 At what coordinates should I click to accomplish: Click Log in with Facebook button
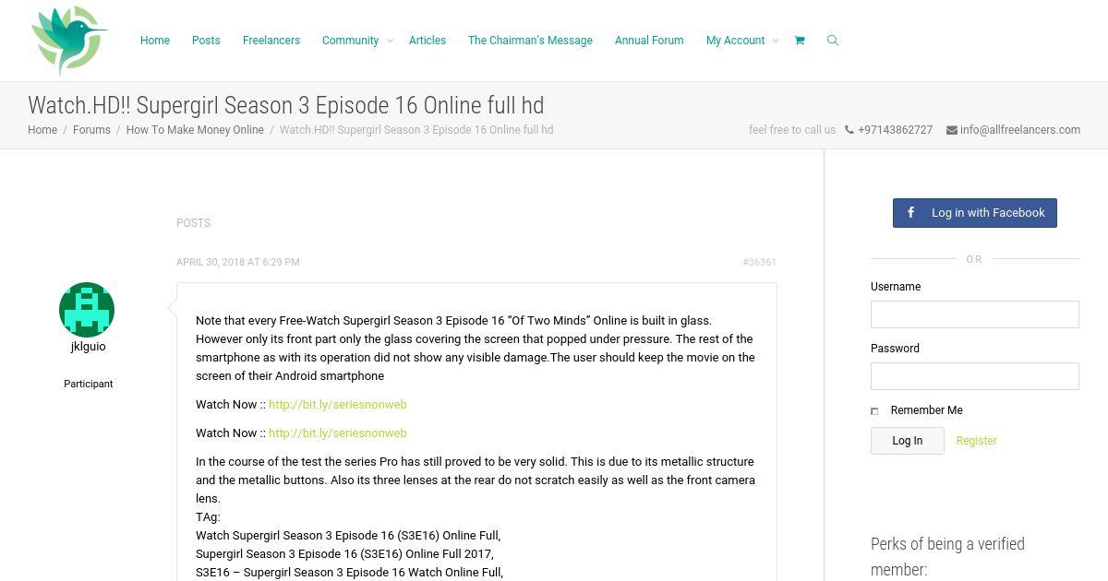tap(975, 213)
